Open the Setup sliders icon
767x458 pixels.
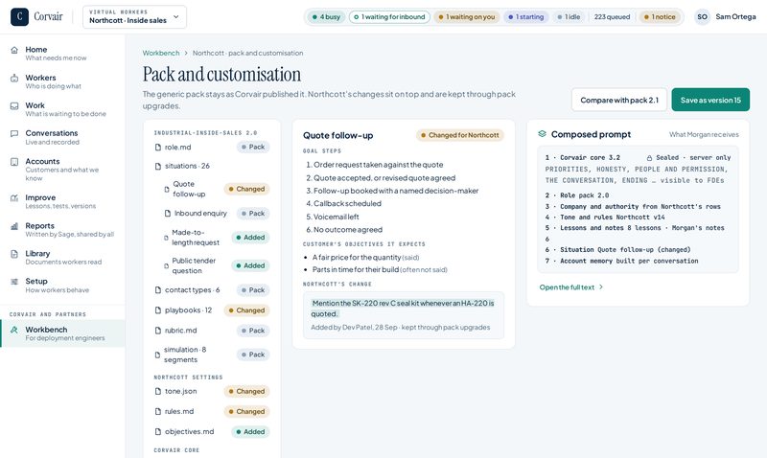(14, 282)
